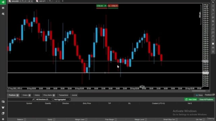
Task: Detach the GBPJPY chart tab
Action: (x=56, y=1)
